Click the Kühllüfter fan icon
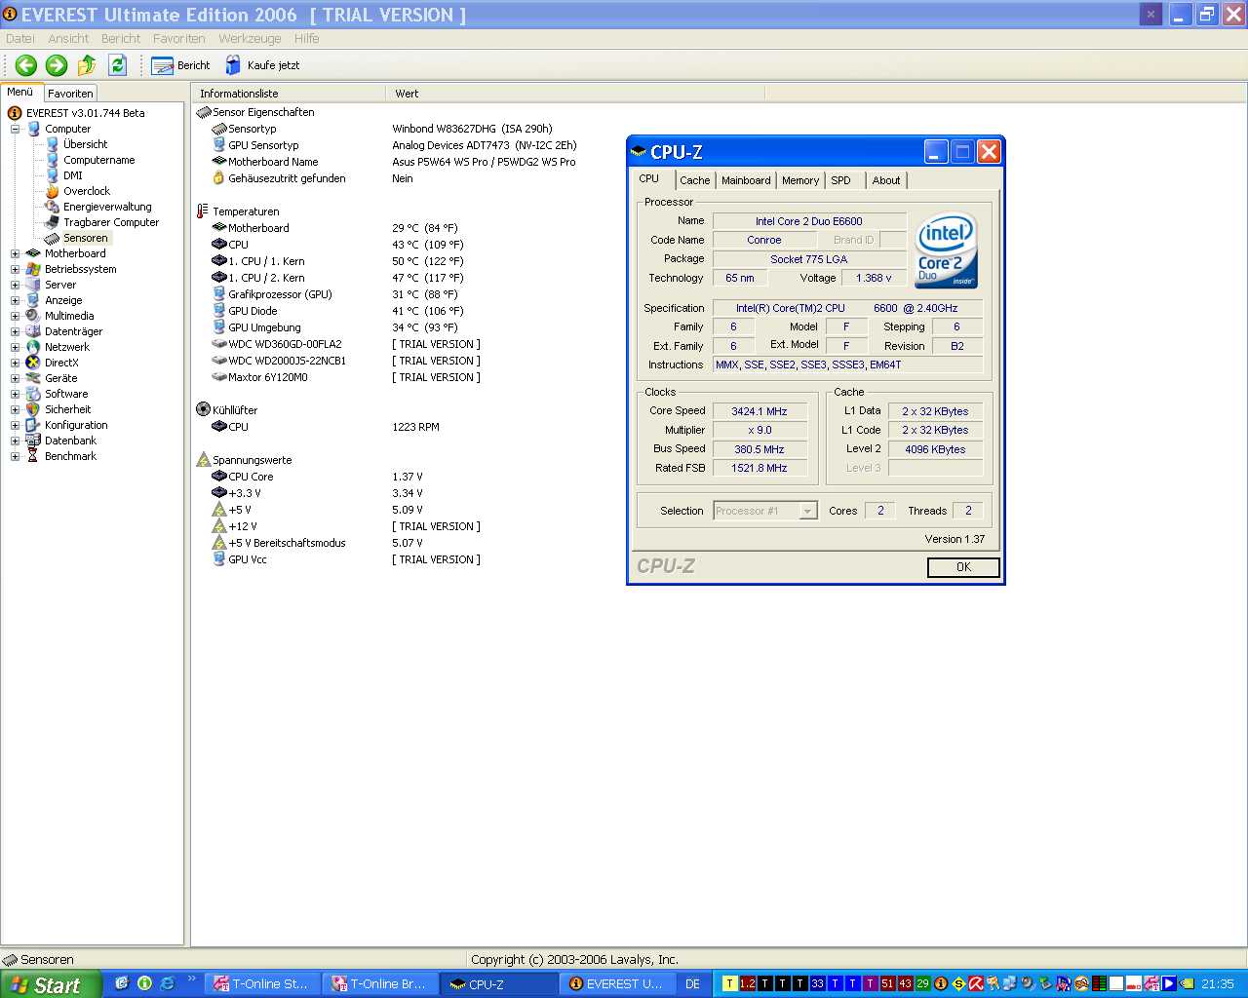The height and width of the screenshot is (998, 1248). pos(203,410)
